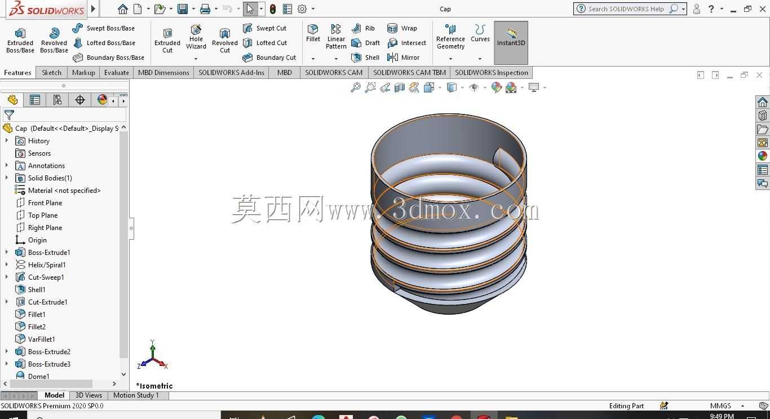The height and width of the screenshot is (419, 770).
Task: Open the FeatureManager Design Tree tab
Action: (x=12, y=100)
